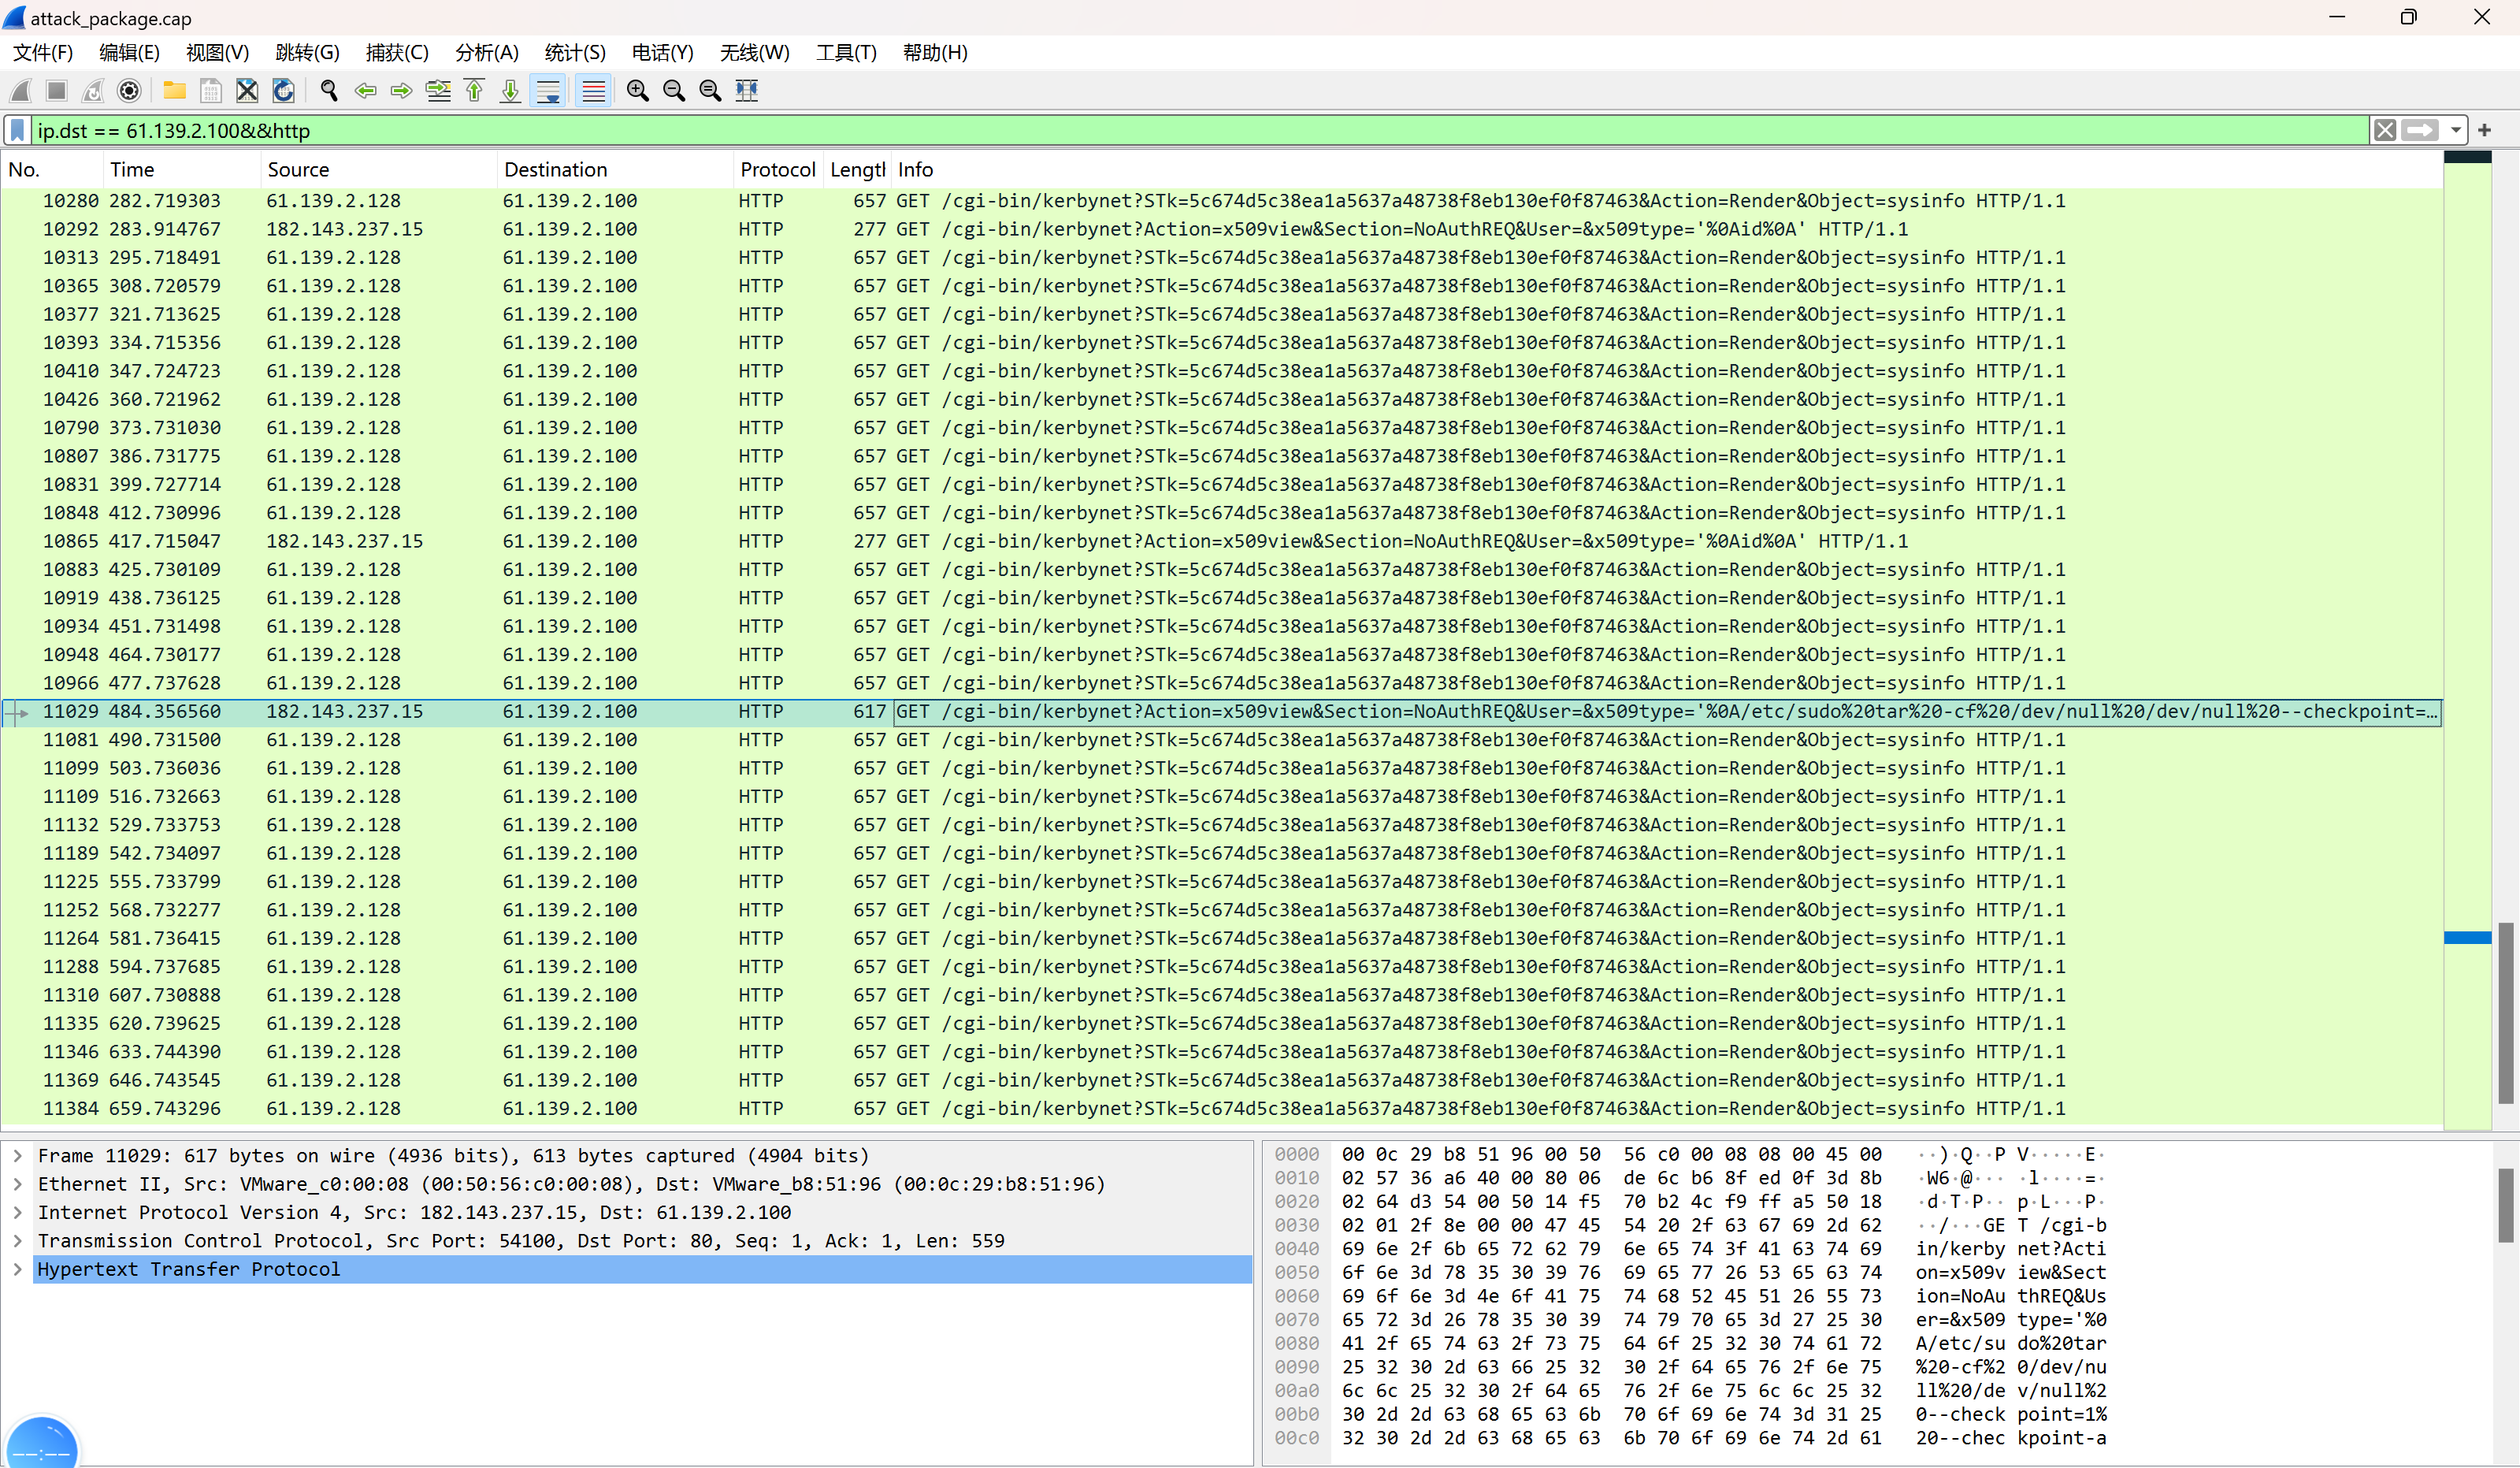Expand Transmission Control Protocol row
Viewport: 2520px width, 1468px height.
(x=17, y=1241)
